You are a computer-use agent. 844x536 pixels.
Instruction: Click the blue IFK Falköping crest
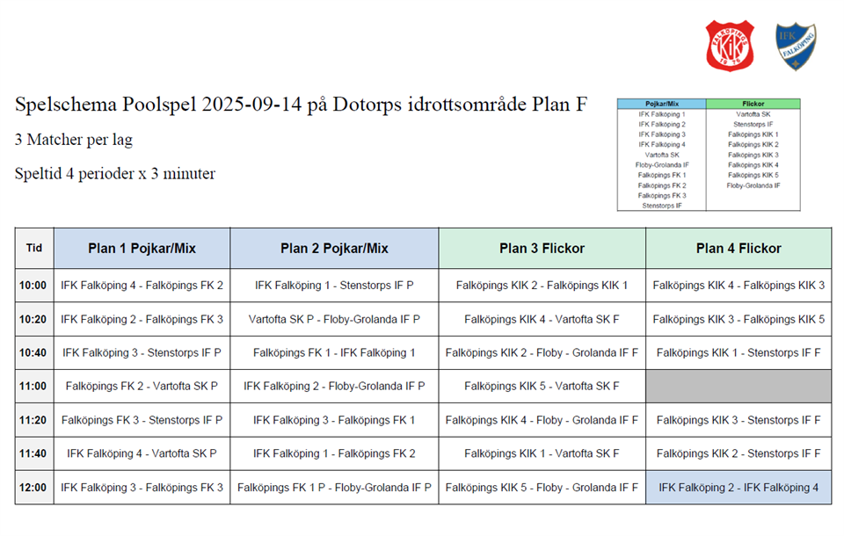point(795,46)
